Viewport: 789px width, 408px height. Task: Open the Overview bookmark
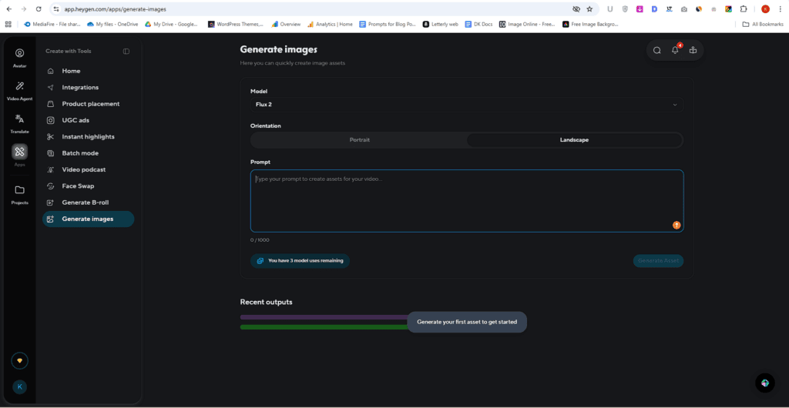pyautogui.click(x=286, y=24)
